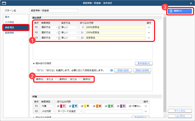Open the メモ内容 search item dropdown
195x121 pixels.
[x=48, y=111]
